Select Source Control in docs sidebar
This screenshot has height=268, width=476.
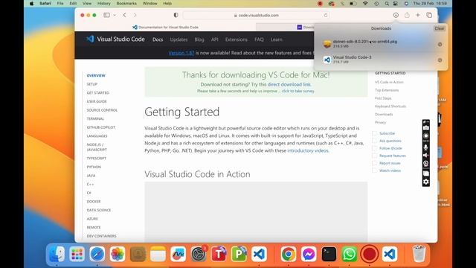tap(102, 110)
